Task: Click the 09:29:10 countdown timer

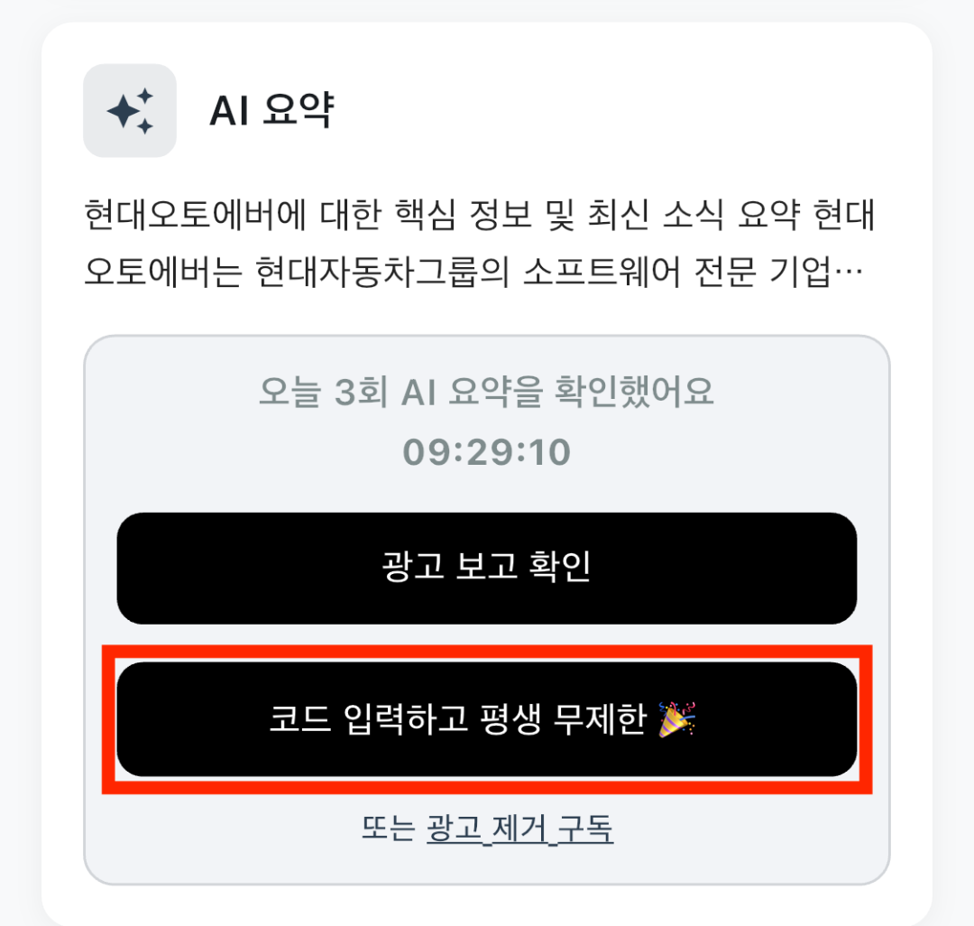Action: click(x=486, y=450)
